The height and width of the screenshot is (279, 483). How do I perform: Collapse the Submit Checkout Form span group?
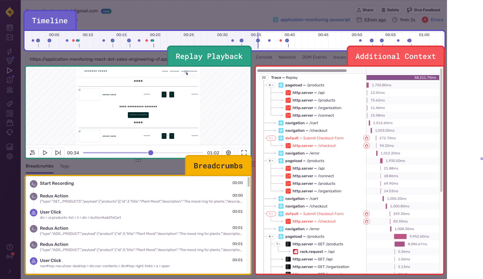(x=271, y=138)
